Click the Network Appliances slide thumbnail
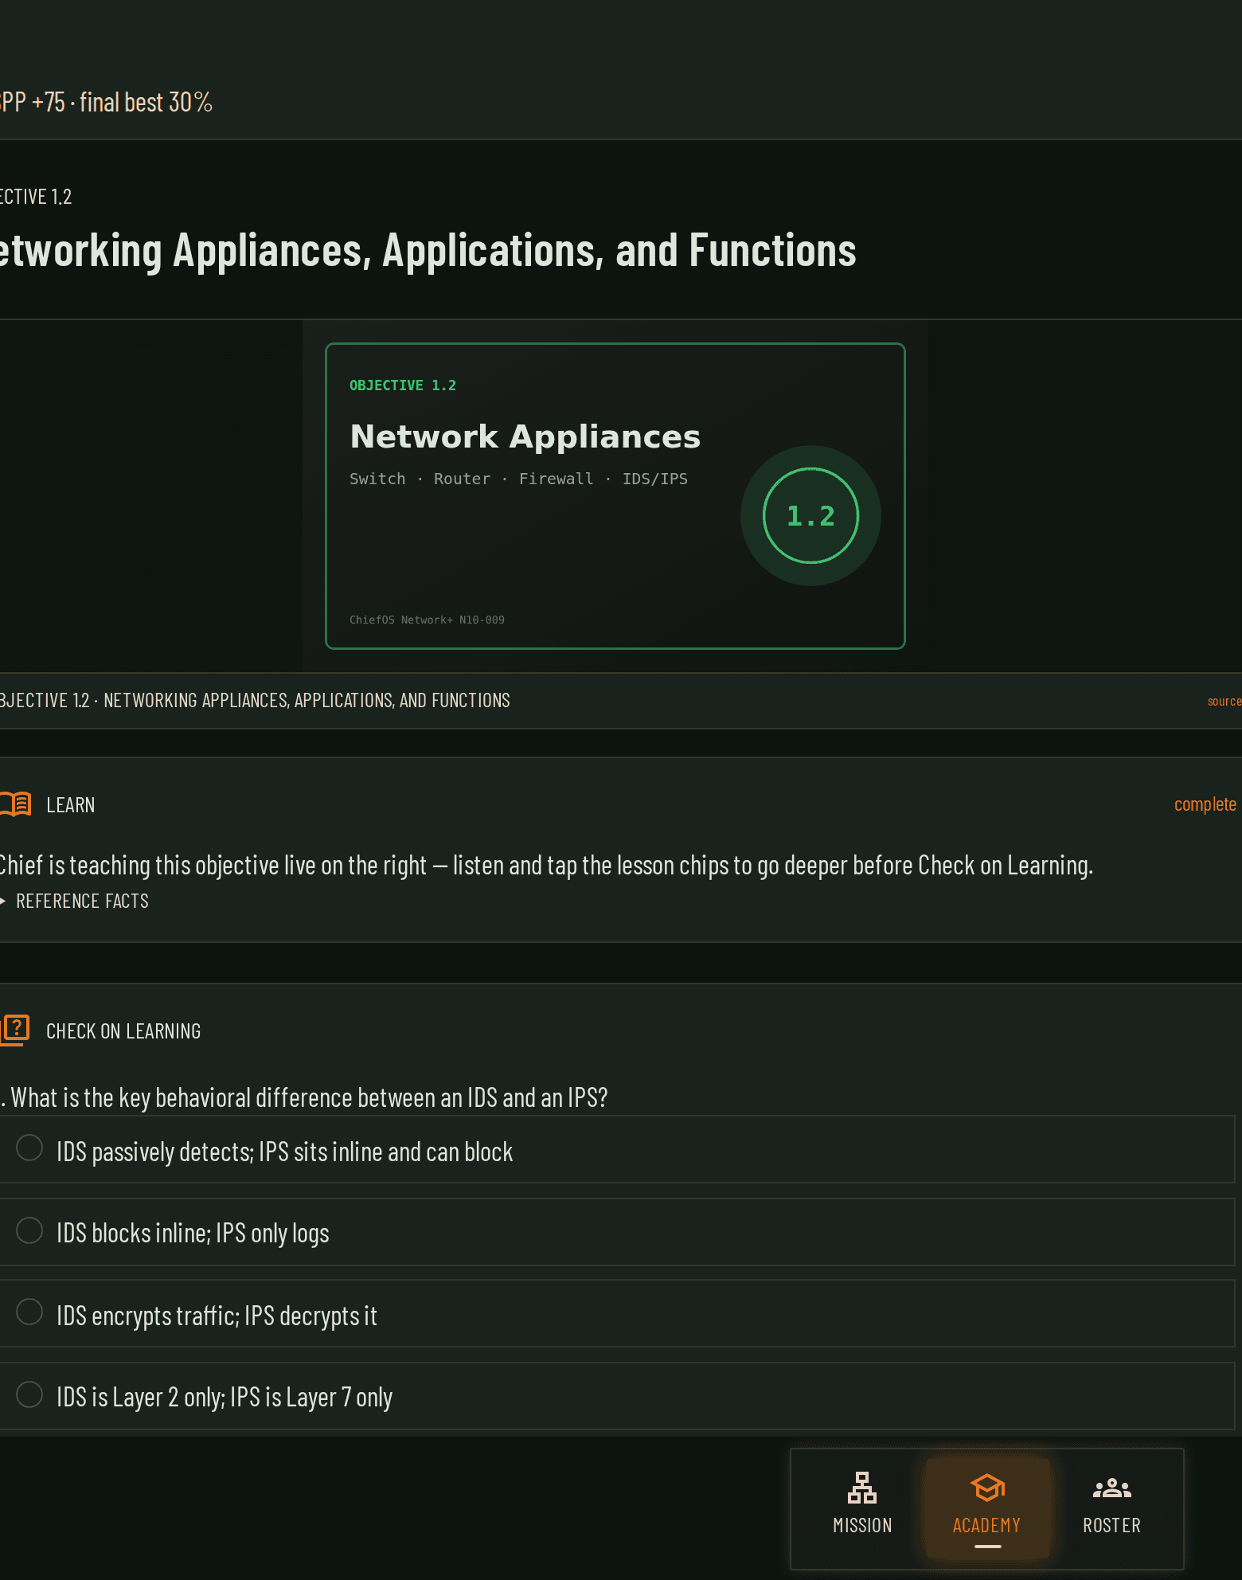The image size is (1242, 1580). (x=615, y=496)
